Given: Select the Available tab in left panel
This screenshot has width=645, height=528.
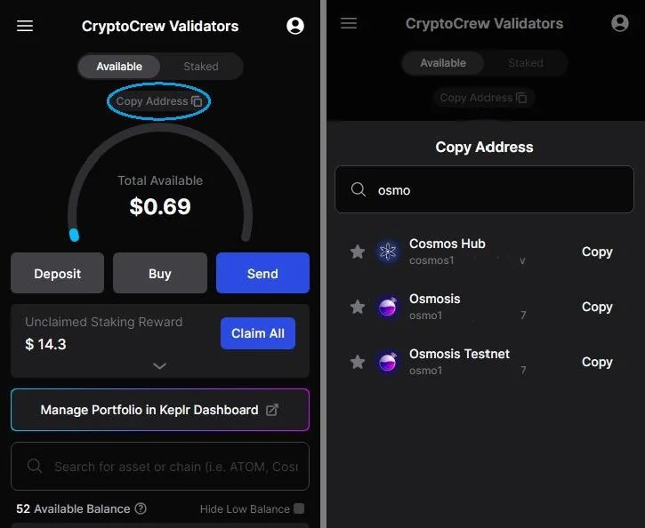Looking at the screenshot, I should (119, 66).
